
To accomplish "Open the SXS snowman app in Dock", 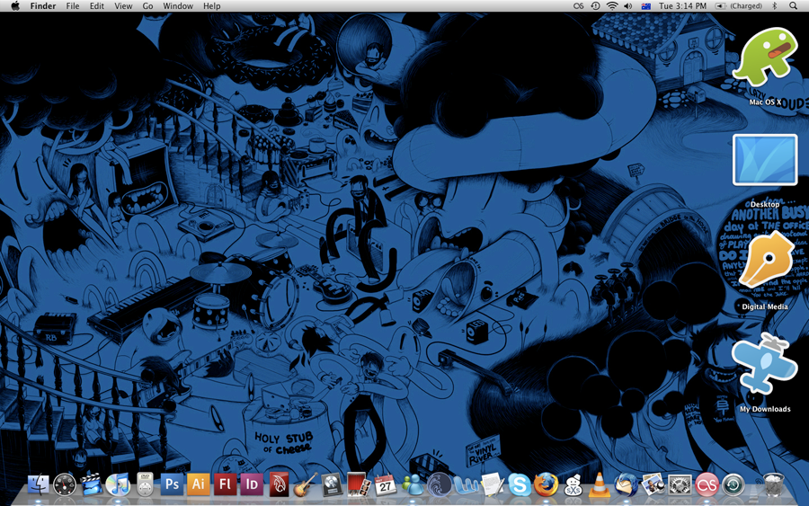I will coord(573,484).
